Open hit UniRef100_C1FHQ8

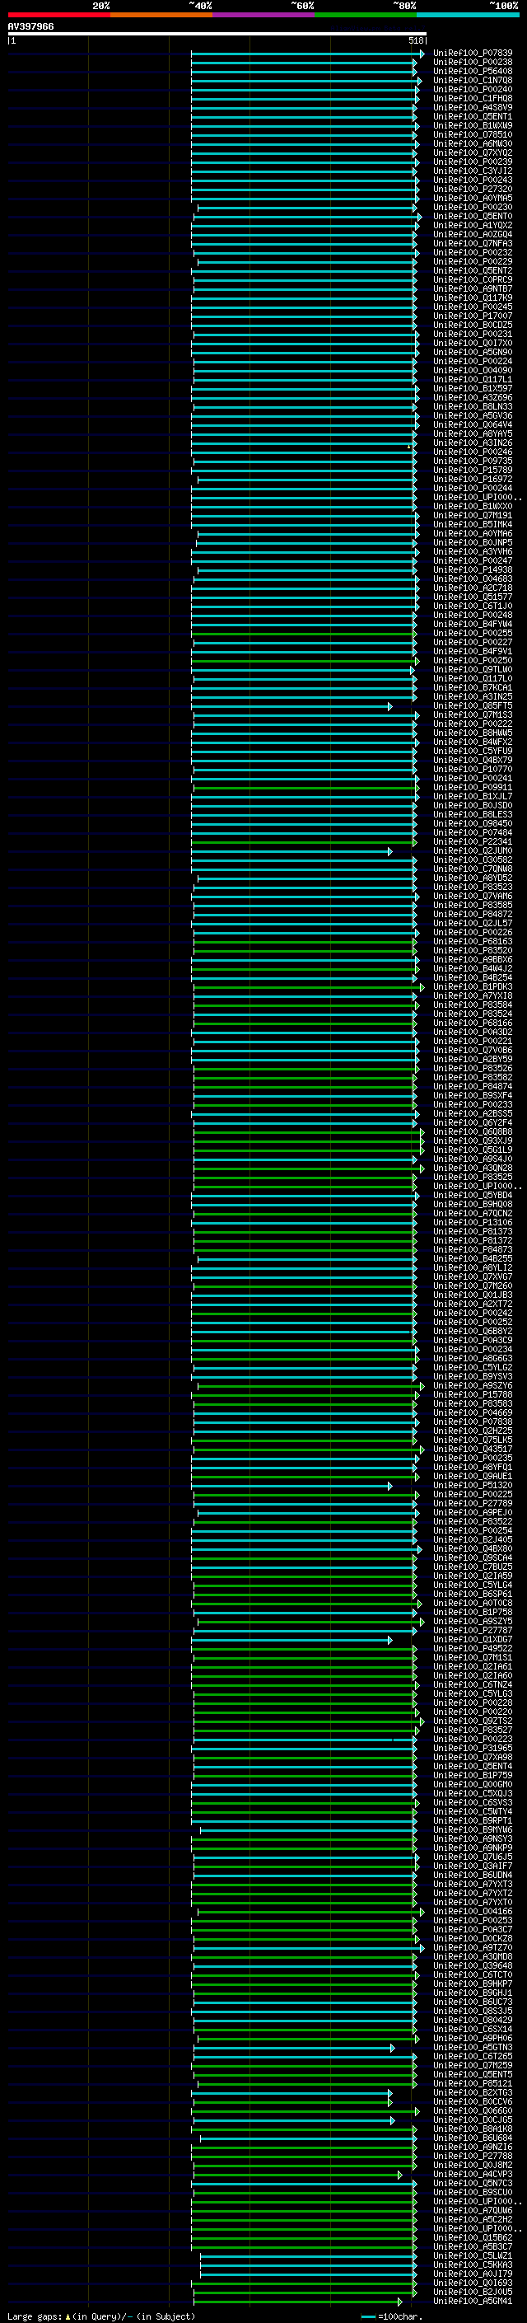click(x=472, y=98)
